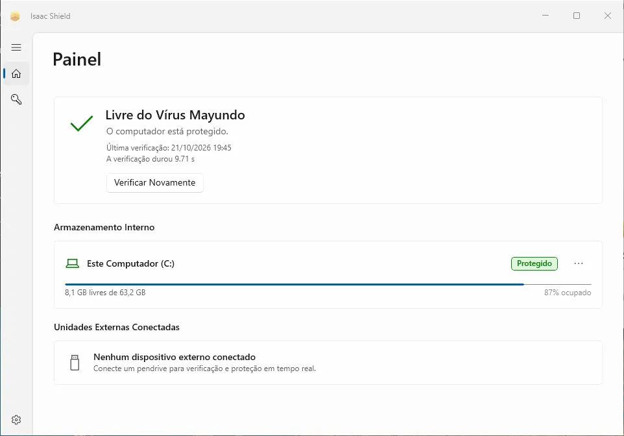Viewport: 624px width, 436px height.
Task: Maximize the Isaac Shield window
Action: pyautogui.click(x=577, y=16)
